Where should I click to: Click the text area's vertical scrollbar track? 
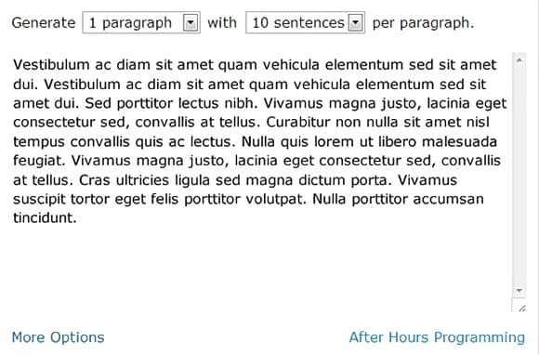[519, 176]
